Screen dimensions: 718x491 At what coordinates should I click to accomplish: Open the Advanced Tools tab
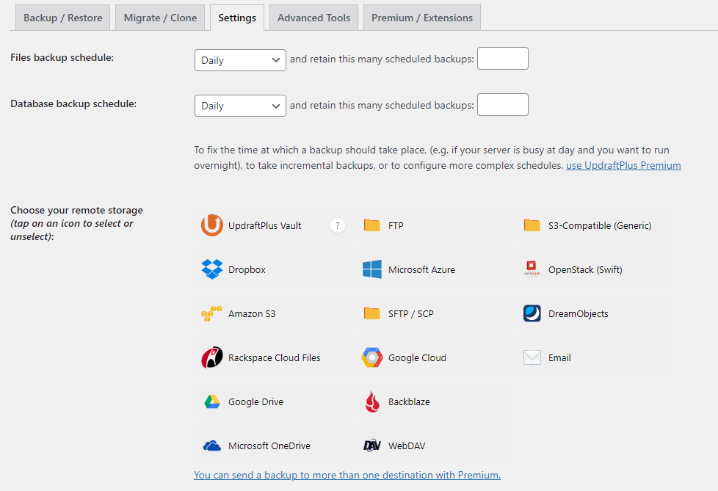pyautogui.click(x=313, y=18)
